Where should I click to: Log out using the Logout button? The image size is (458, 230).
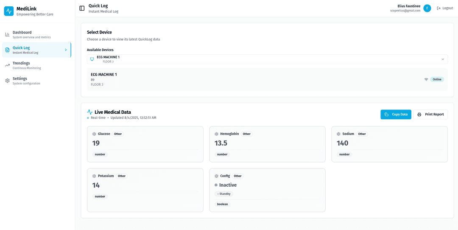point(445,8)
